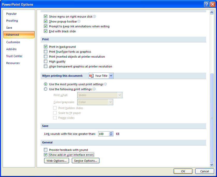The image size is (217, 177).
Task: Enable the High quality print checkbox
Action: click(45, 61)
